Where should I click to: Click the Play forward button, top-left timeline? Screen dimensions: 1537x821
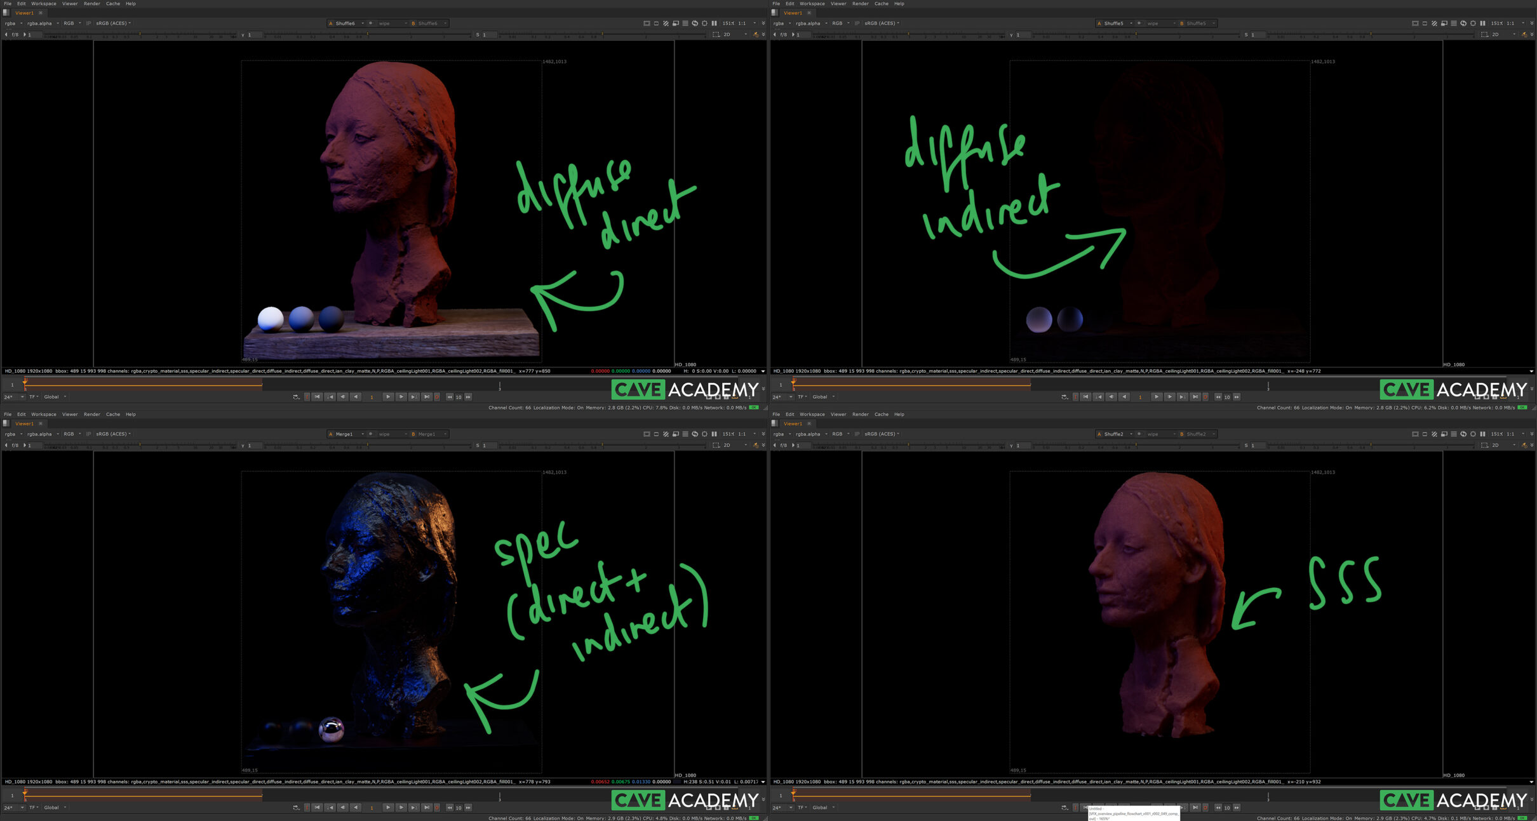point(388,397)
